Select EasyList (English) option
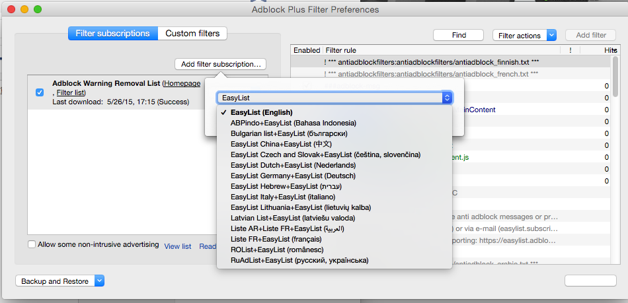 point(334,112)
